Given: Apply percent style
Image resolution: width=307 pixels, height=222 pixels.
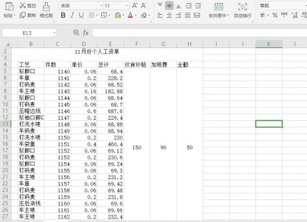Looking at the screenshot, I should click(275, 15).
